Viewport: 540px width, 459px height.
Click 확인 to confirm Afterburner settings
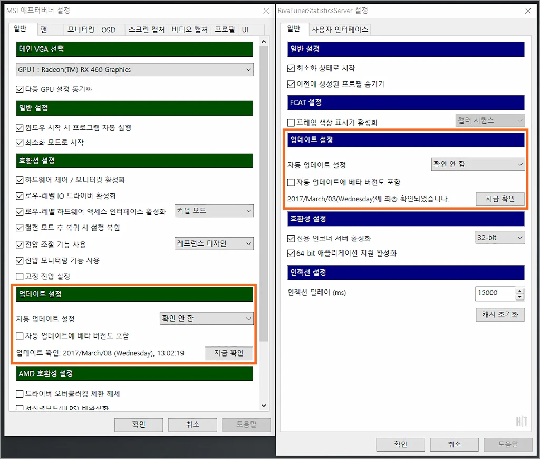coord(138,424)
